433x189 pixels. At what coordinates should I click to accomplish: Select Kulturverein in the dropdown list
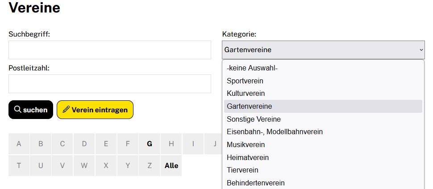246,94
